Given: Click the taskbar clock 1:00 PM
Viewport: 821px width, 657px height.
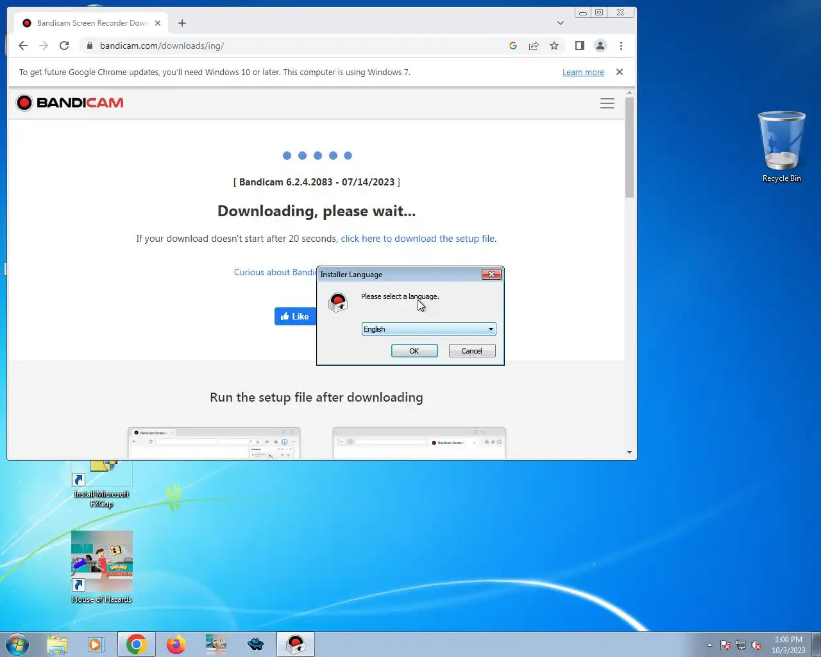Looking at the screenshot, I should pyautogui.click(x=788, y=645).
